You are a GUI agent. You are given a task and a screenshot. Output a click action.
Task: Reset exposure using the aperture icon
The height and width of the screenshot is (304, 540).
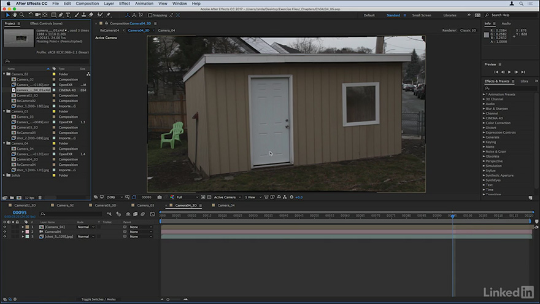291,197
